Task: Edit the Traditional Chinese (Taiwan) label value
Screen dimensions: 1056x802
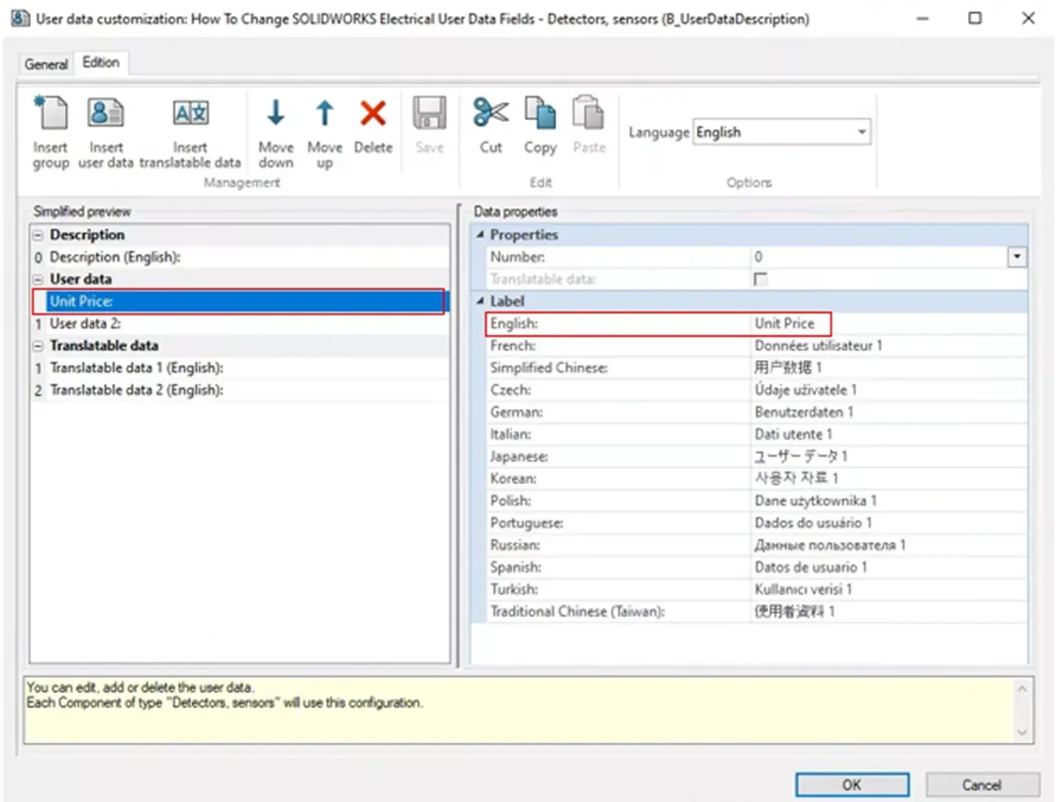Action: coord(887,612)
